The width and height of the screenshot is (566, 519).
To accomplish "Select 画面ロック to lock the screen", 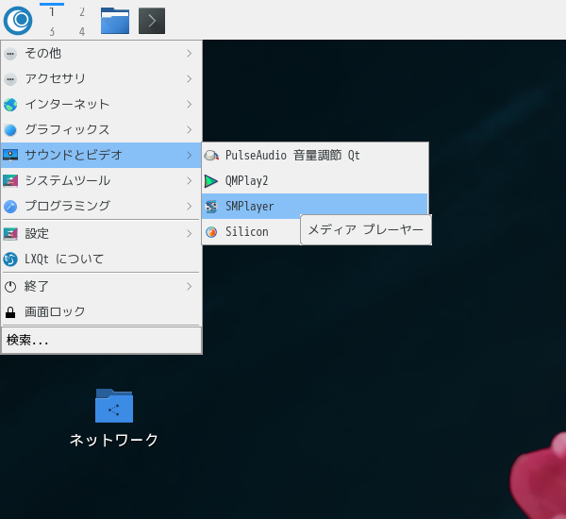I will coord(101,312).
